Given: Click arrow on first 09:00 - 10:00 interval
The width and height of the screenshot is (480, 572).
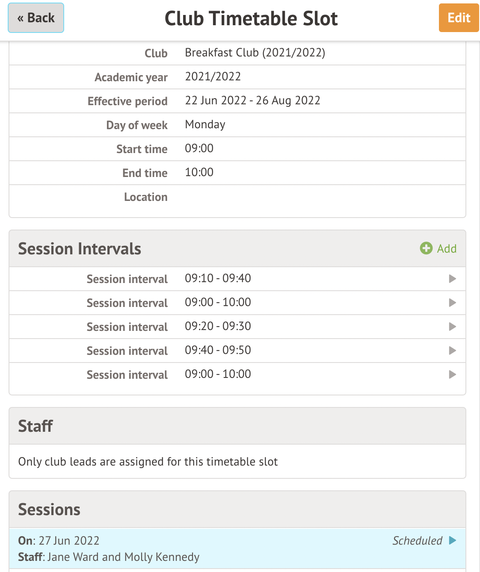Looking at the screenshot, I should pyautogui.click(x=452, y=303).
